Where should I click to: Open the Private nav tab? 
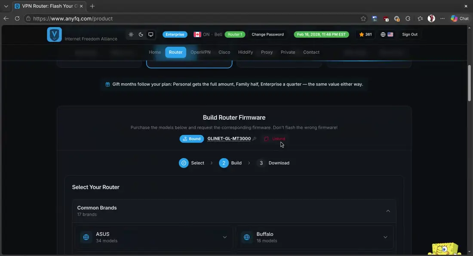(x=288, y=52)
